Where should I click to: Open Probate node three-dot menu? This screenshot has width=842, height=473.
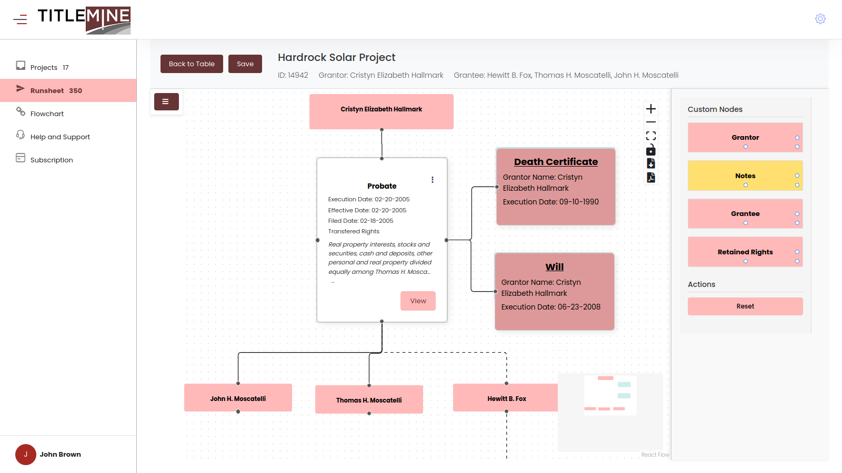pyautogui.click(x=433, y=180)
